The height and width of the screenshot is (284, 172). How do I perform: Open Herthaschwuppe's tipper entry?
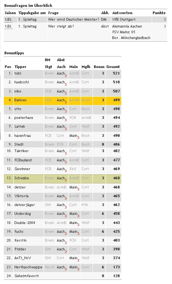28,267
